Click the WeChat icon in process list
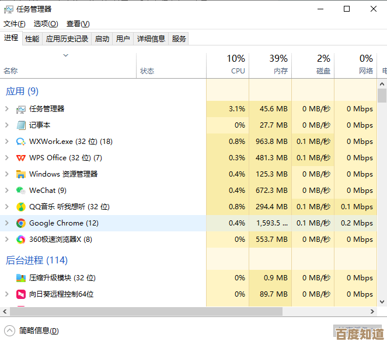 tap(21, 190)
